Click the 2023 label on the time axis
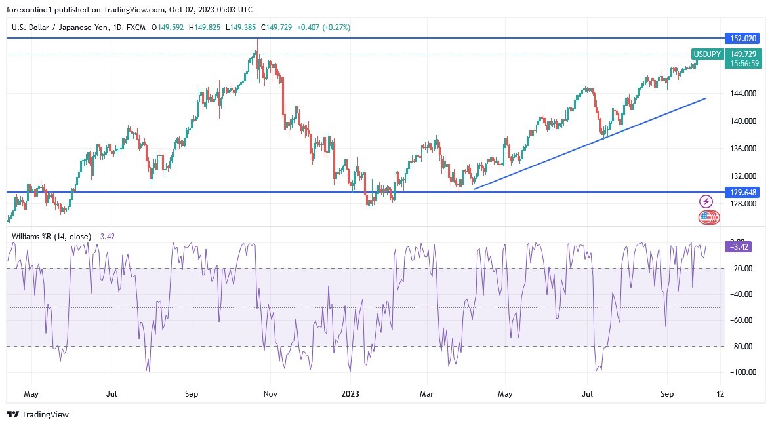This screenshot has width=772, height=426. (x=349, y=394)
